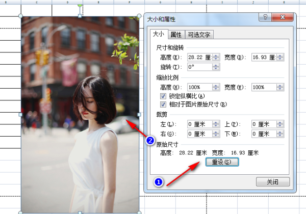Decrease 高度(E) with the down spinner arrow
Viewport: 306px width, 214px height.
pos(216,59)
